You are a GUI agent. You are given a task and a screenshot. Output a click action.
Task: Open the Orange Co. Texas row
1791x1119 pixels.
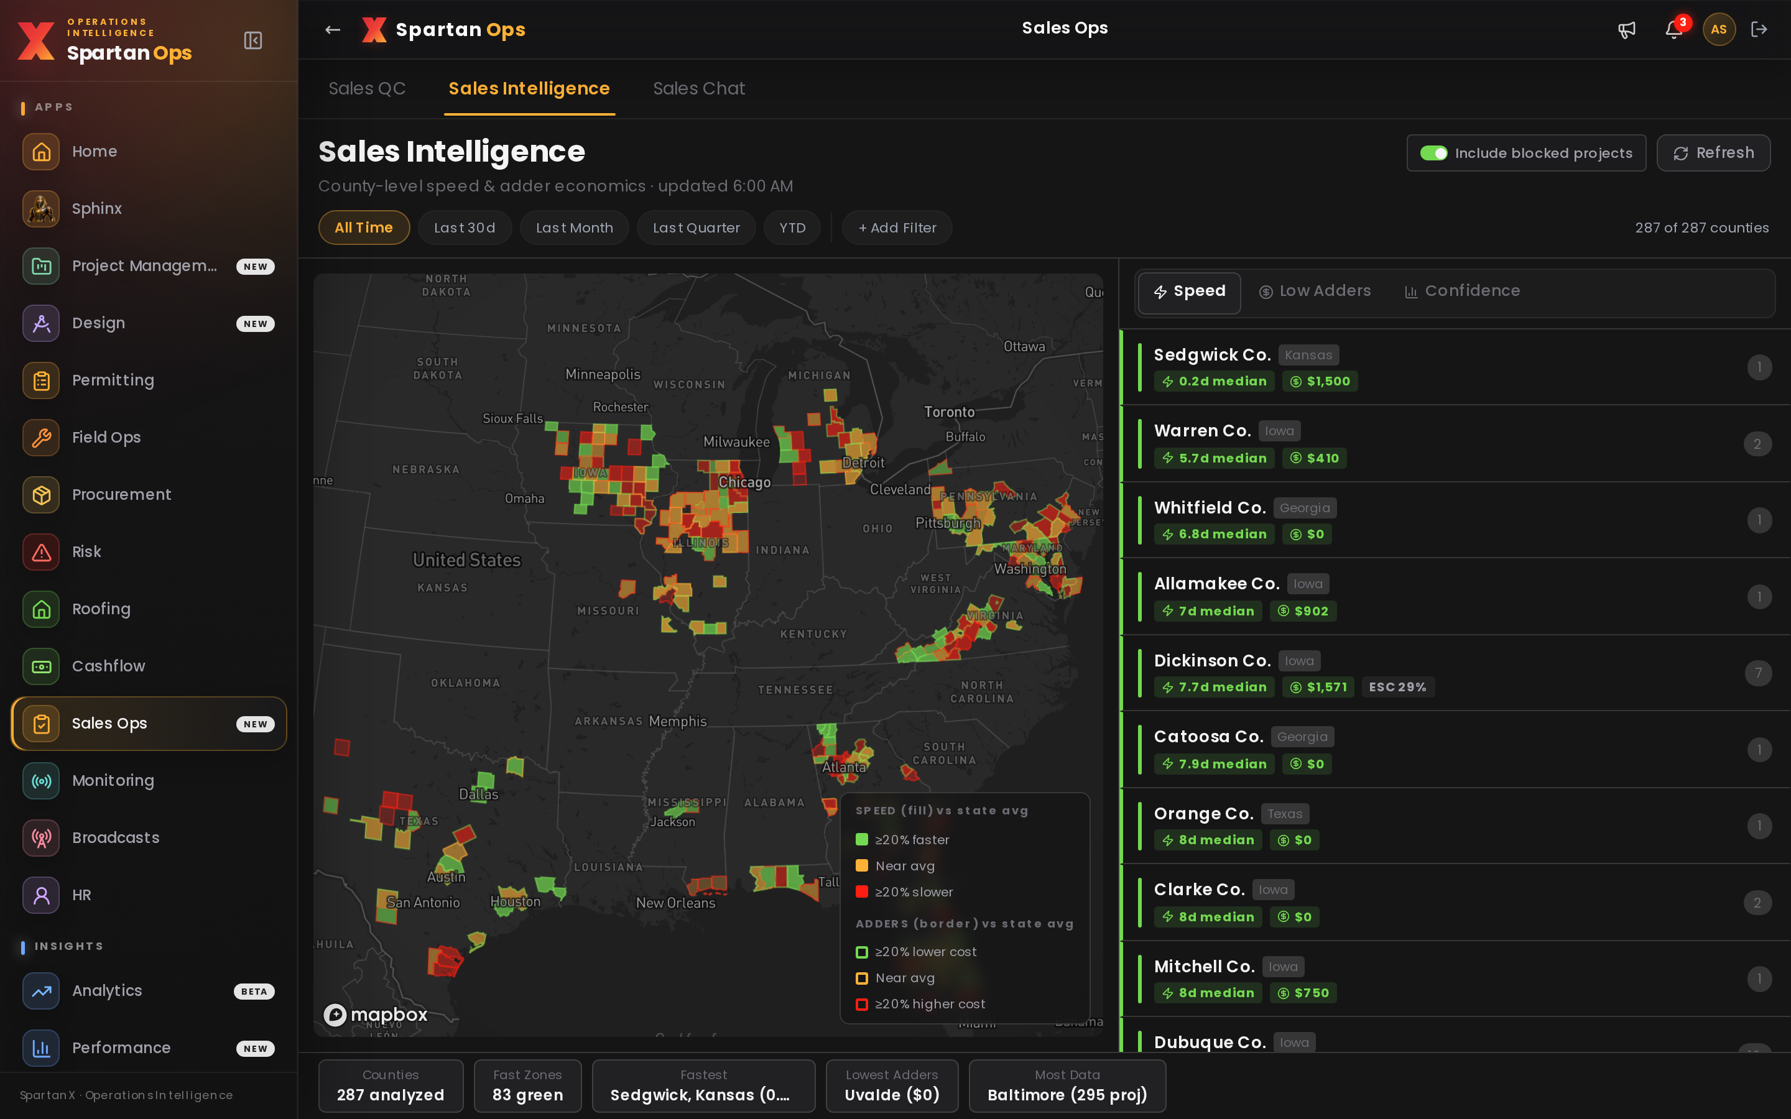tap(1455, 826)
